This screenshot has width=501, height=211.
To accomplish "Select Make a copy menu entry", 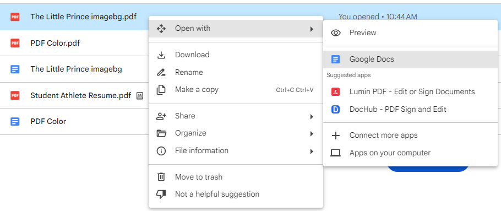I will point(236,90).
